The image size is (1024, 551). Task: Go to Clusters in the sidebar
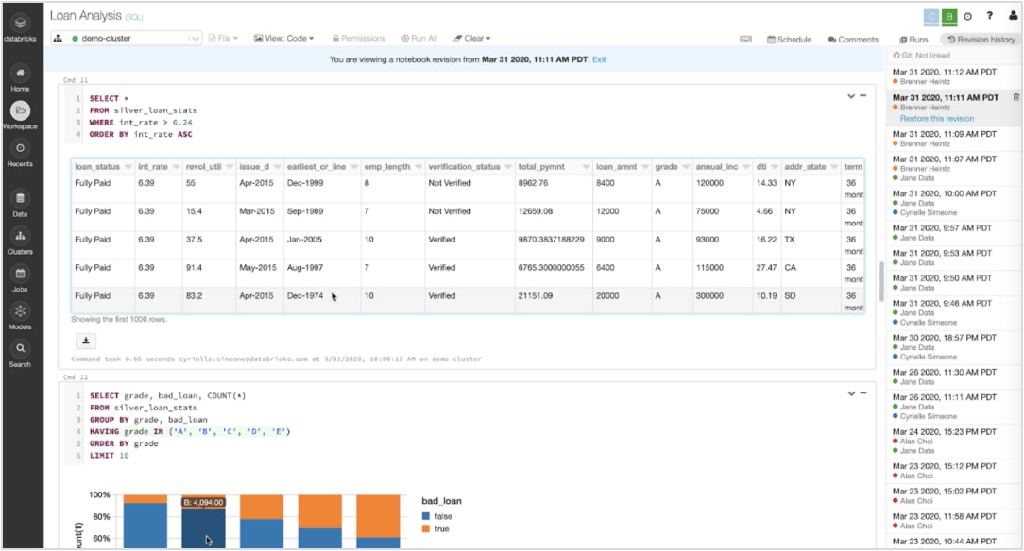coord(20,237)
